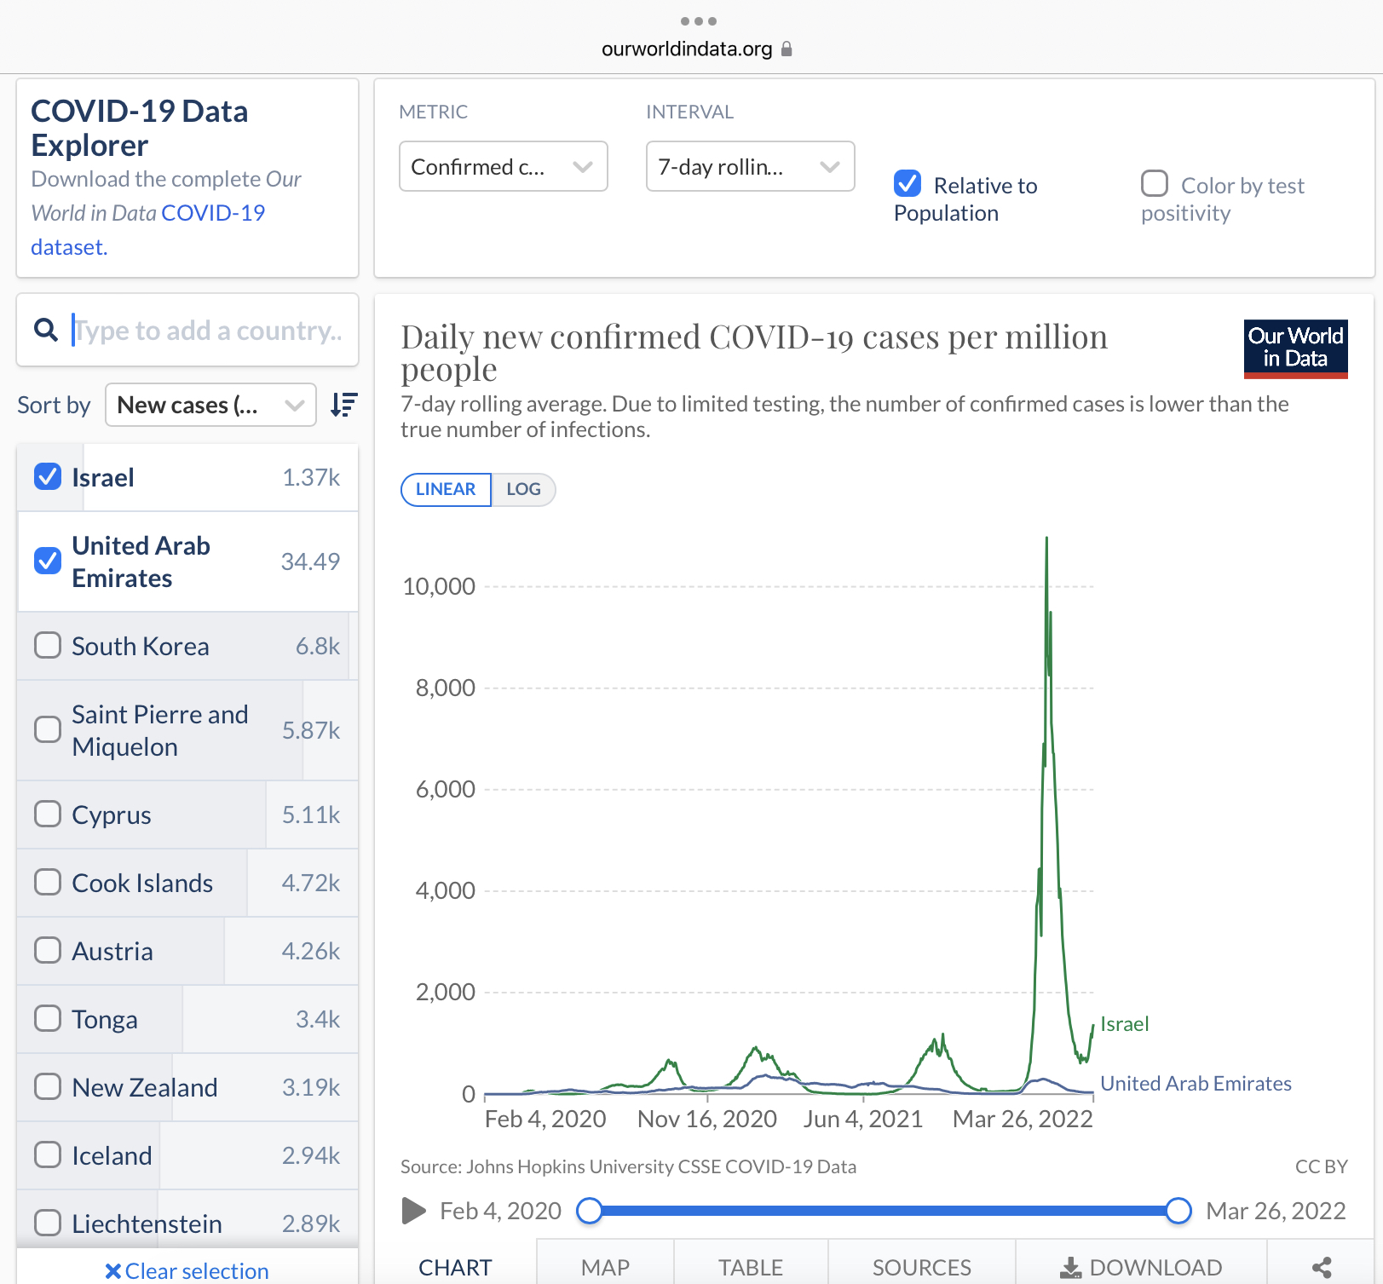Check the South Korea country checkbox
The height and width of the screenshot is (1284, 1383).
[x=48, y=646]
